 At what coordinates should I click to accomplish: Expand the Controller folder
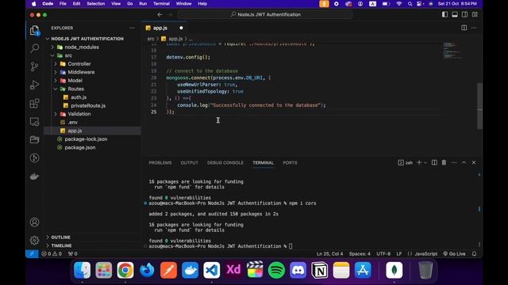tap(56, 64)
